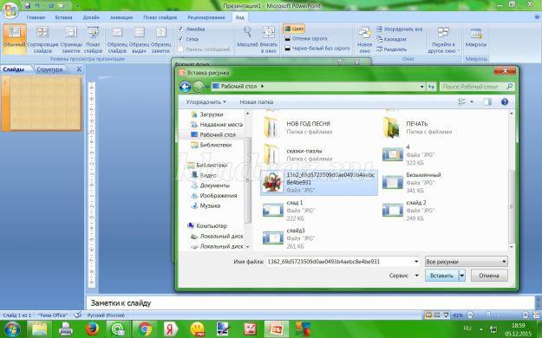Click Каскадом window arrangement
Screen dimensions: 542x338
click(391, 39)
